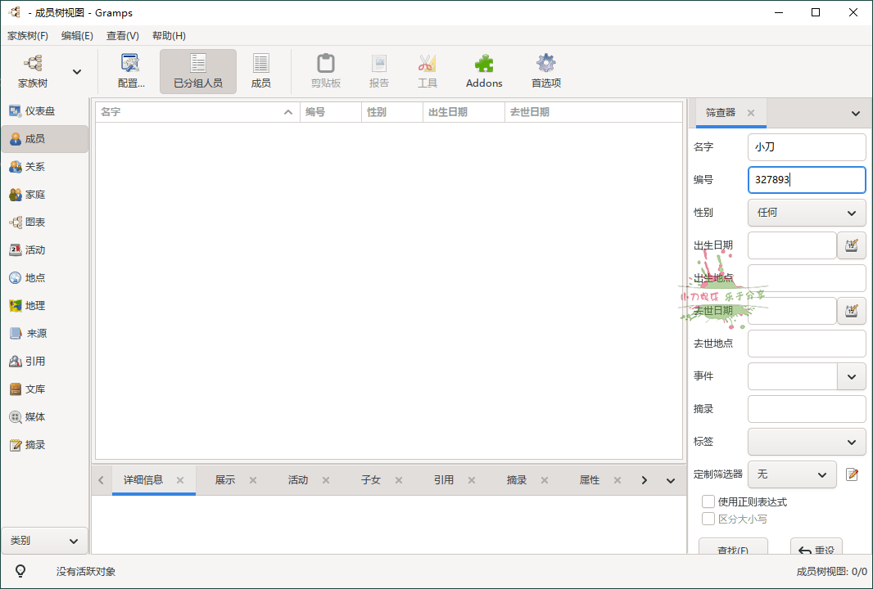This screenshot has height=589, width=873.
Task: Enable the 使用正则表达式 option
Action: [708, 501]
